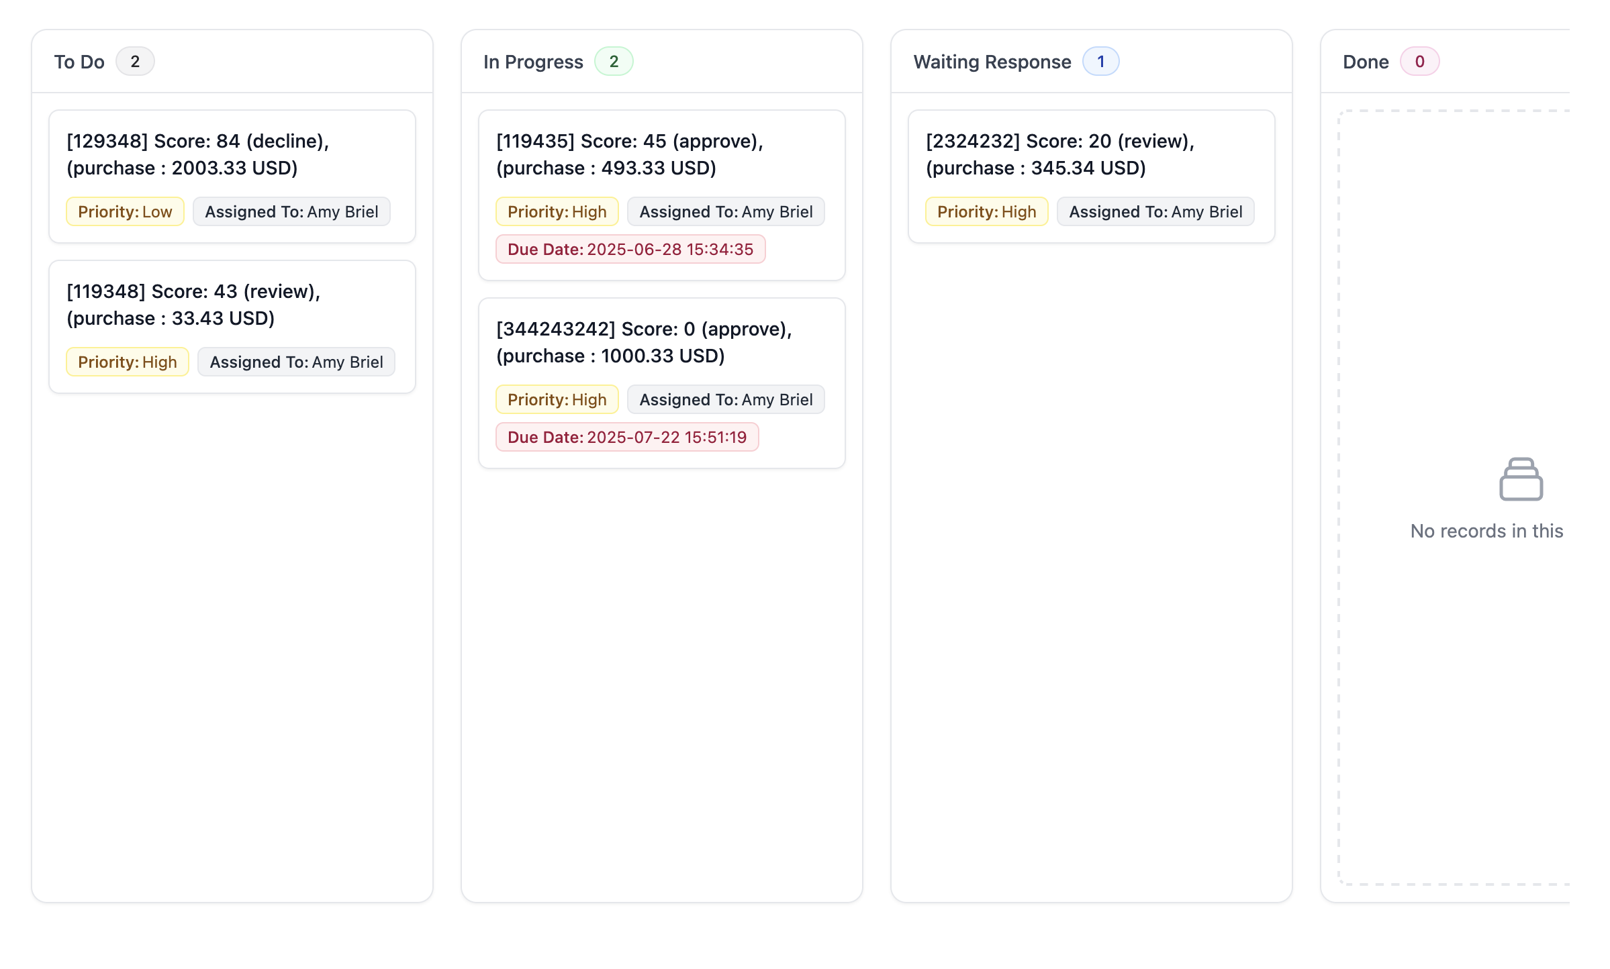Click the Waiting Response blue count badge
This screenshot has height=969, width=1610.
click(x=1100, y=62)
